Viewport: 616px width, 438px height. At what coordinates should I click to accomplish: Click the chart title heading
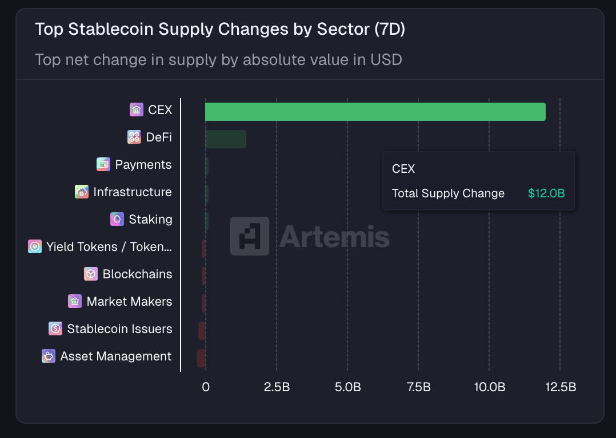(x=220, y=29)
